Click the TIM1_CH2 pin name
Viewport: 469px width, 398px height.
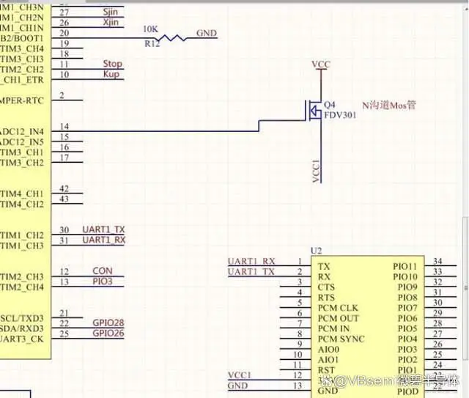coord(22,235)
